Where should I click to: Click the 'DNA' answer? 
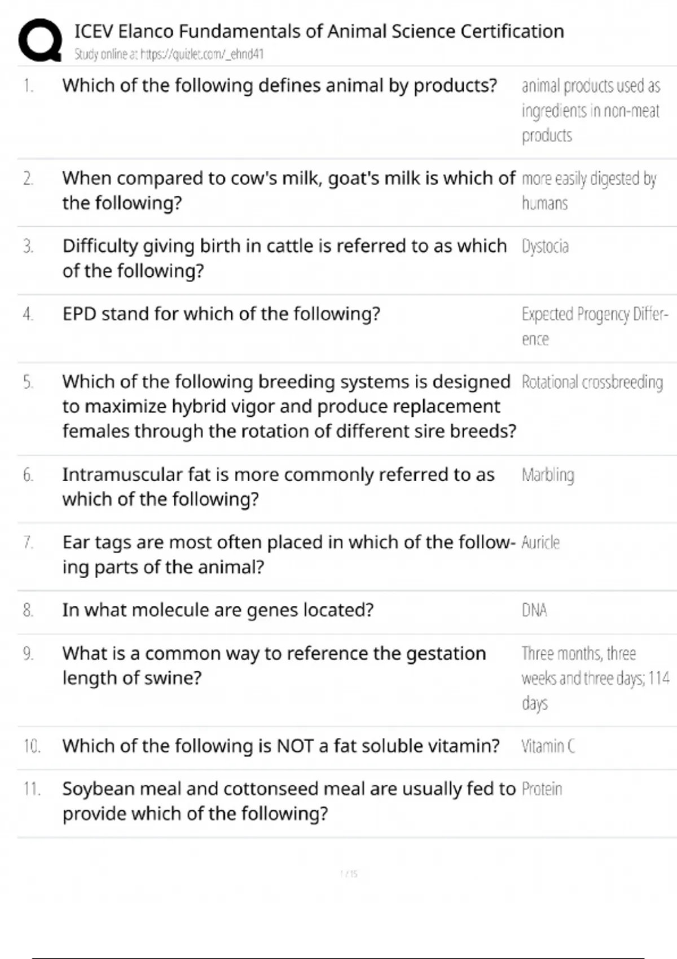click(534, 610)
